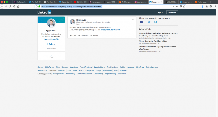The image size is (218, 117).
Task: Click ProFinder footer link
Action: [x=123, y=70]
